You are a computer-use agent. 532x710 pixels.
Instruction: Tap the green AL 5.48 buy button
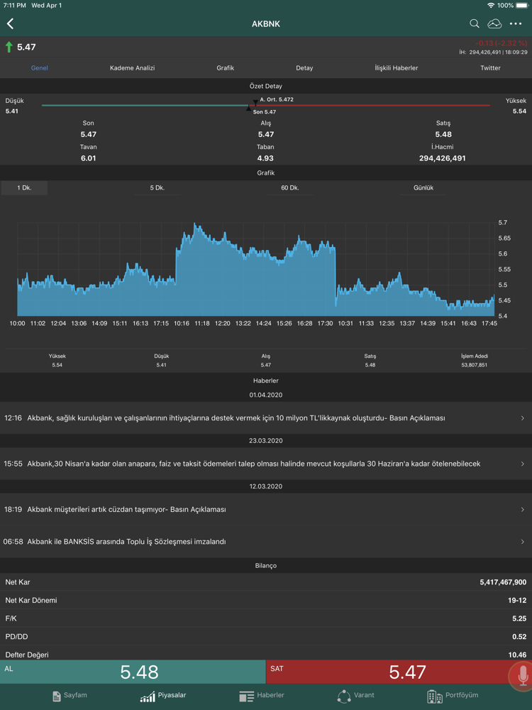(133, 672)
